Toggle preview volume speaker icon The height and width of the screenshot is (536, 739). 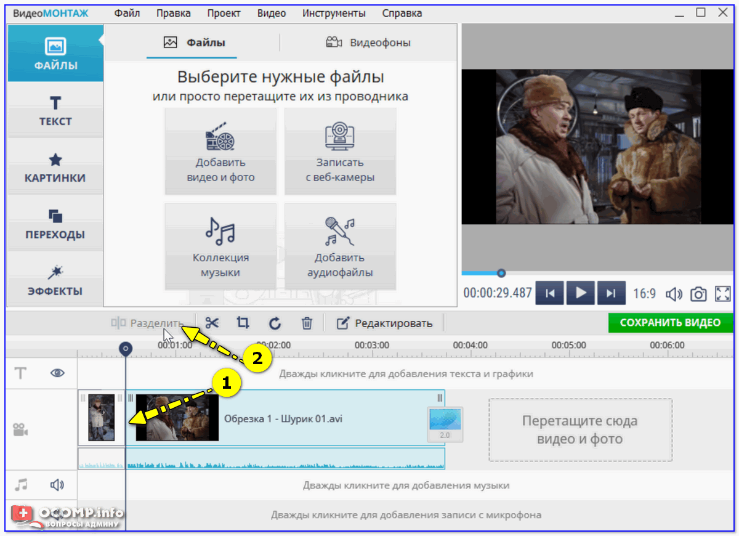(674, 294)
